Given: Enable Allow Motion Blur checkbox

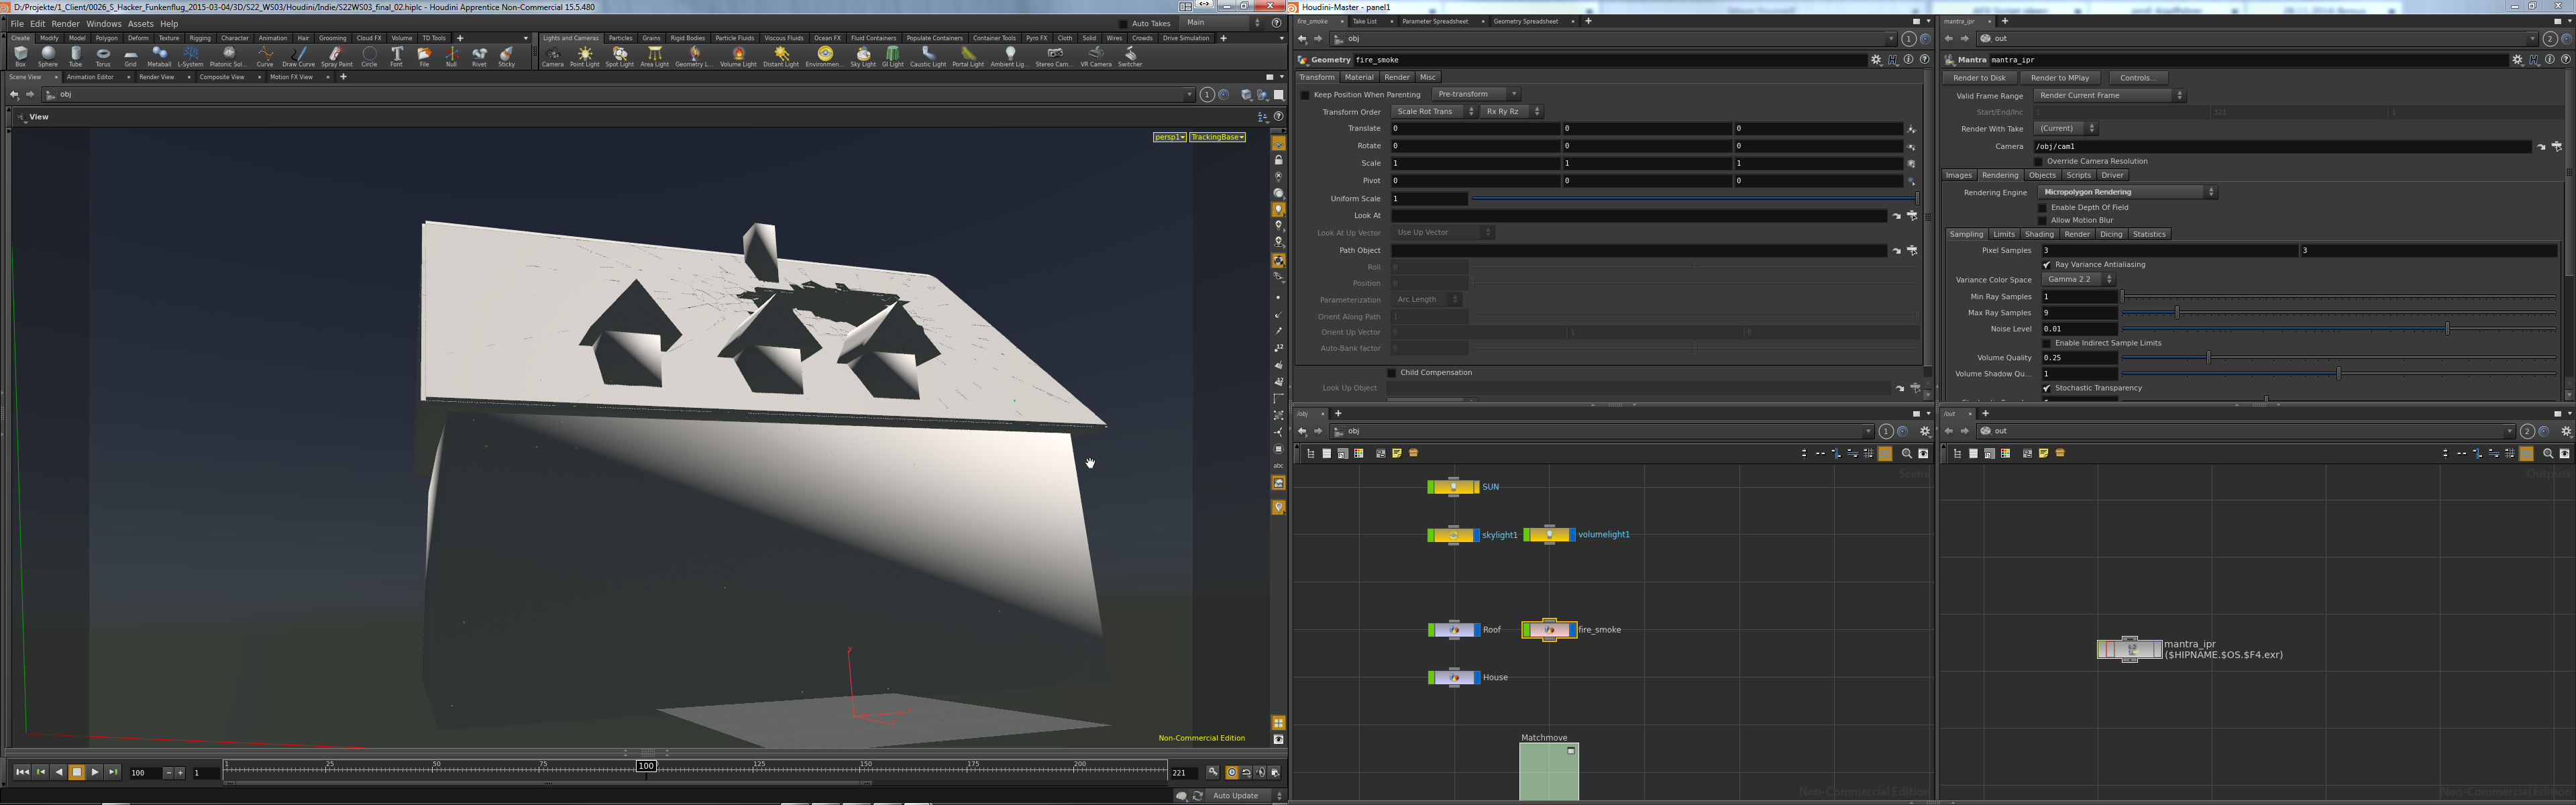Looking at the screenshot, I should (2042, 220).
